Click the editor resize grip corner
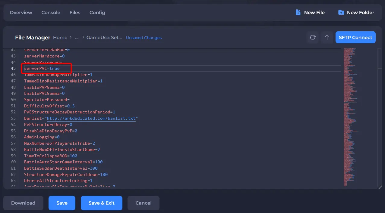The width and height of the screenshot is (385, 213). pos(380,187)
